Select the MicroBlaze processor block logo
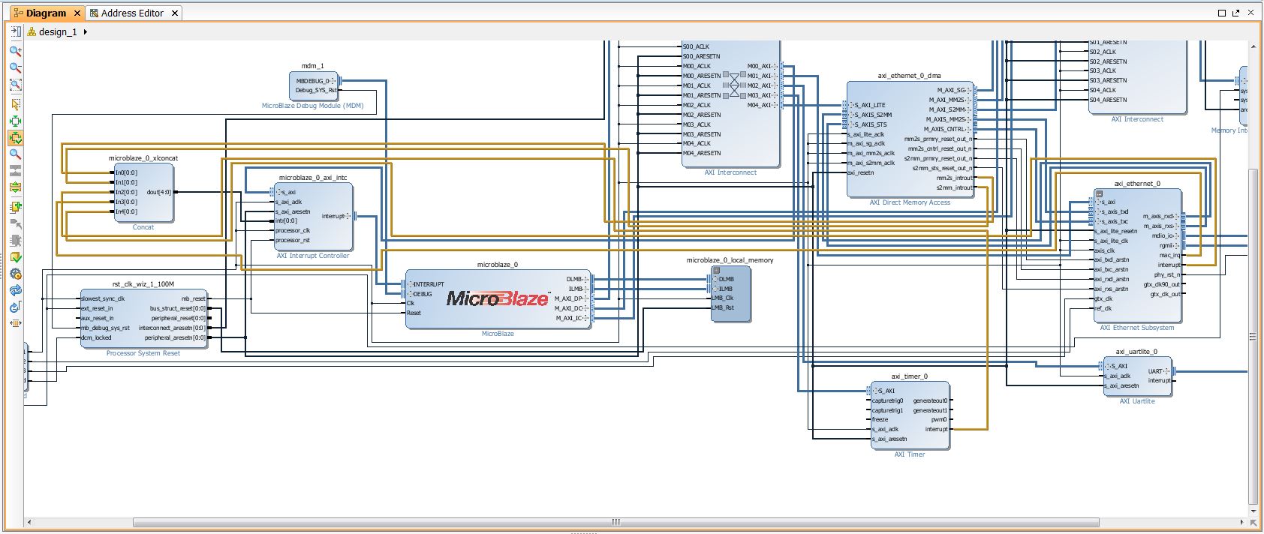Viewport: 1264px width, 534px height. pos(498,298)
